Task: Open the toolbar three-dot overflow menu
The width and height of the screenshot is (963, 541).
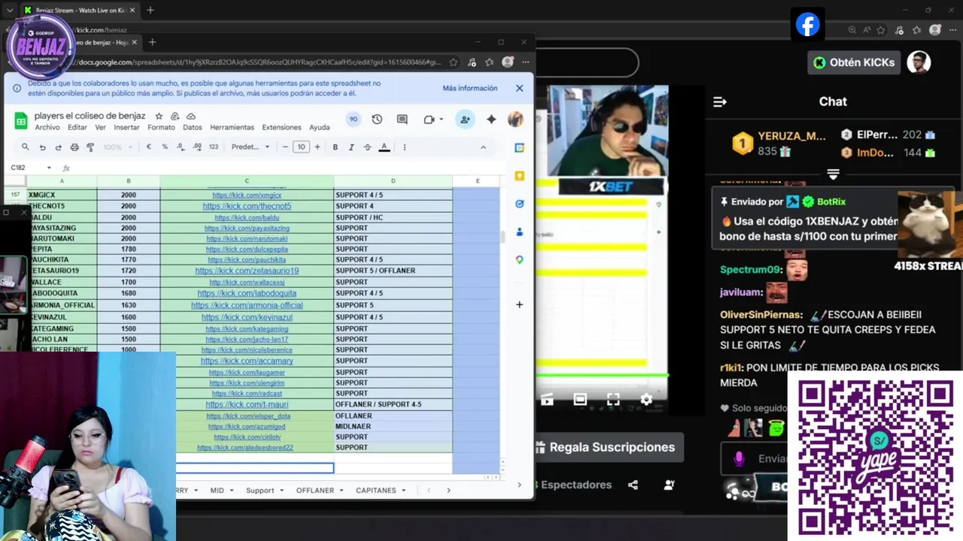Action: pyautogui.click(x=405, y=147)
